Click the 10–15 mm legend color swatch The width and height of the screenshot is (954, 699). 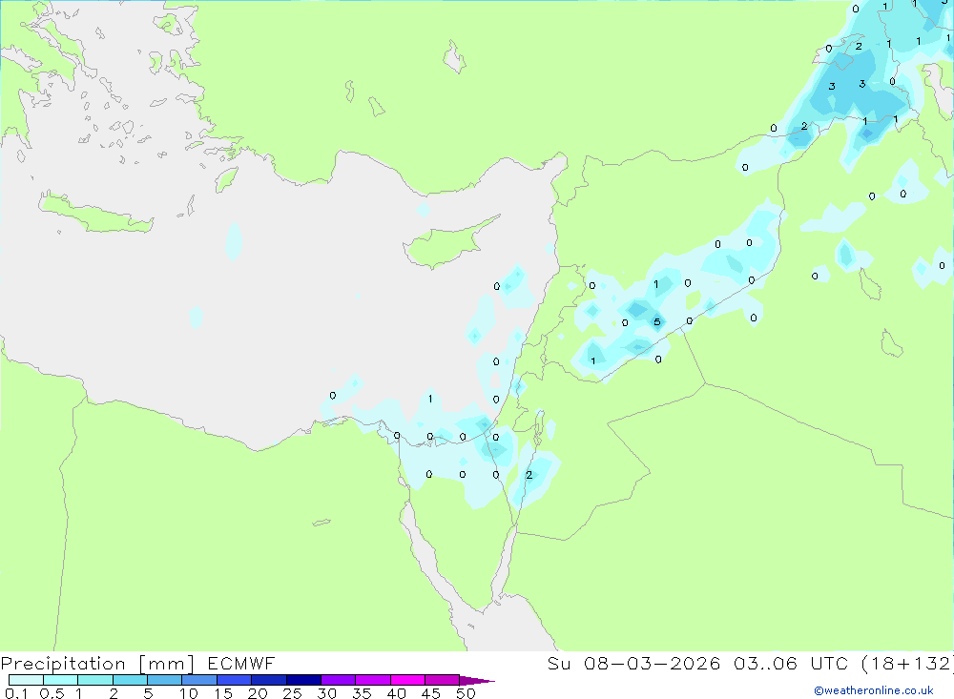(199, 680)
